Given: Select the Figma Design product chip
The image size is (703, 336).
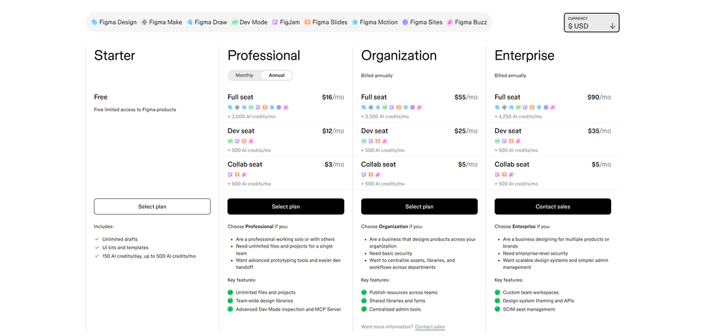Looking at the screenshot, I should [114, 22].
